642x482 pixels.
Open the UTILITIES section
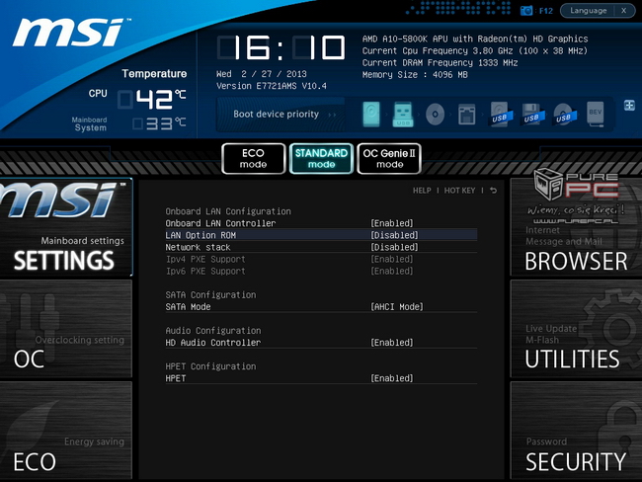(576, 329)
